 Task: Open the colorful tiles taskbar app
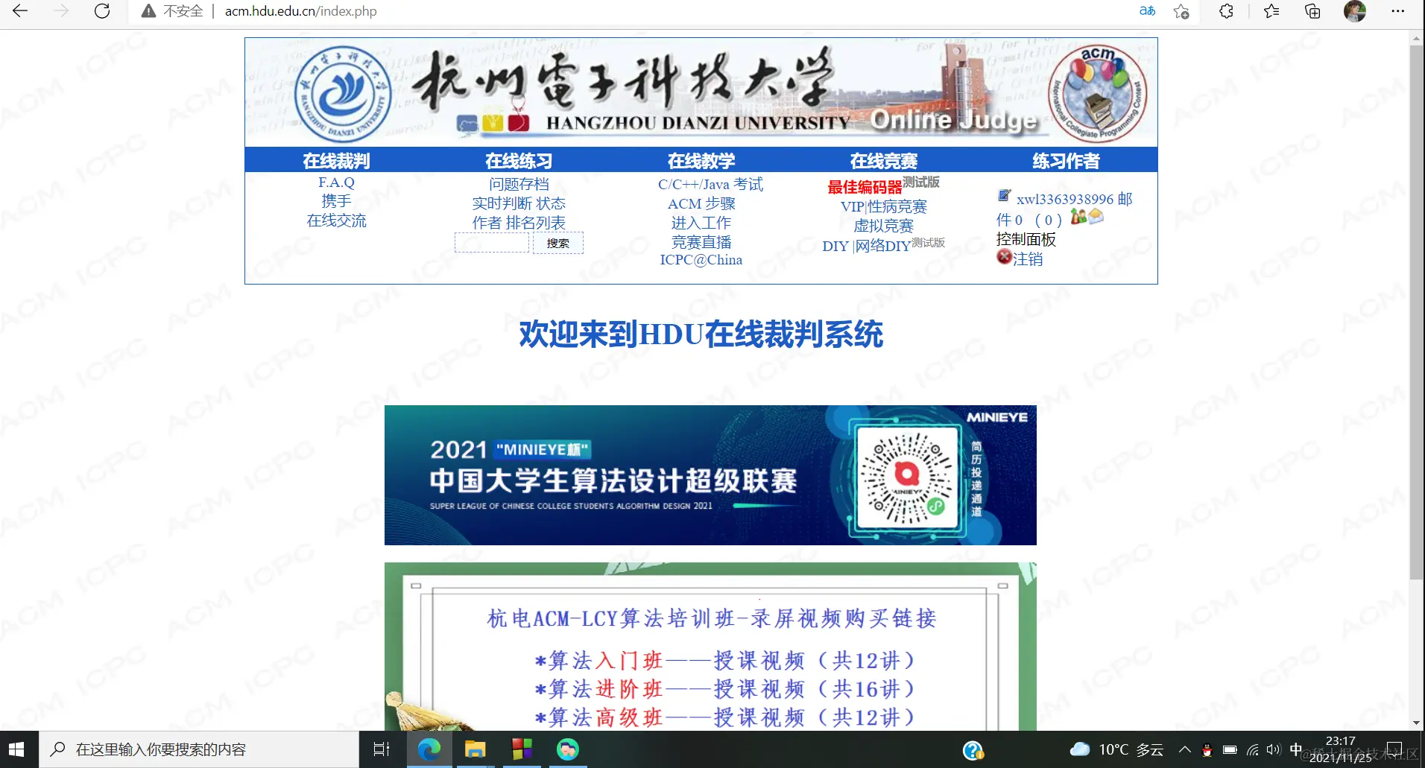pyautogui.click(x=522, y=749)
